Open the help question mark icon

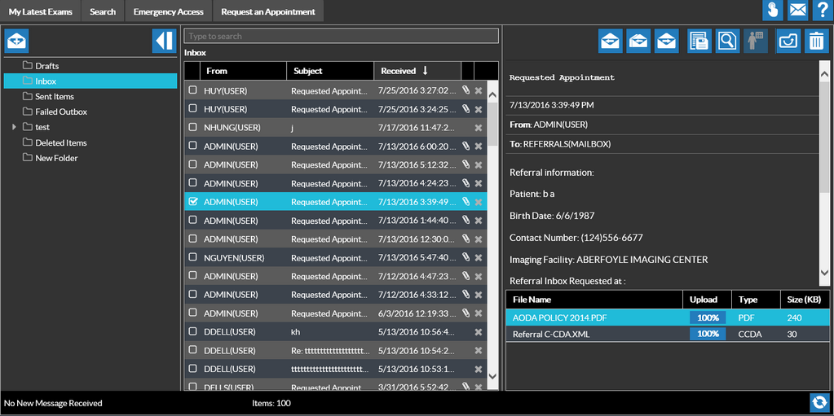(822, 11)
